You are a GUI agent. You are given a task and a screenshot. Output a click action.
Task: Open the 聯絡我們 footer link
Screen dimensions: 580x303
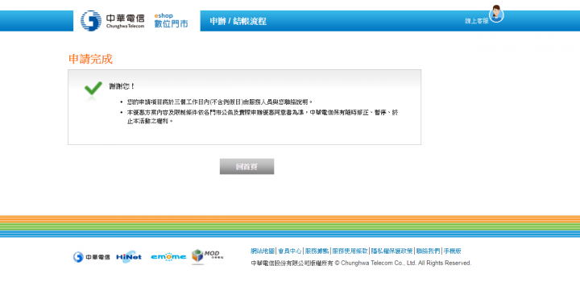click(428, 251)
